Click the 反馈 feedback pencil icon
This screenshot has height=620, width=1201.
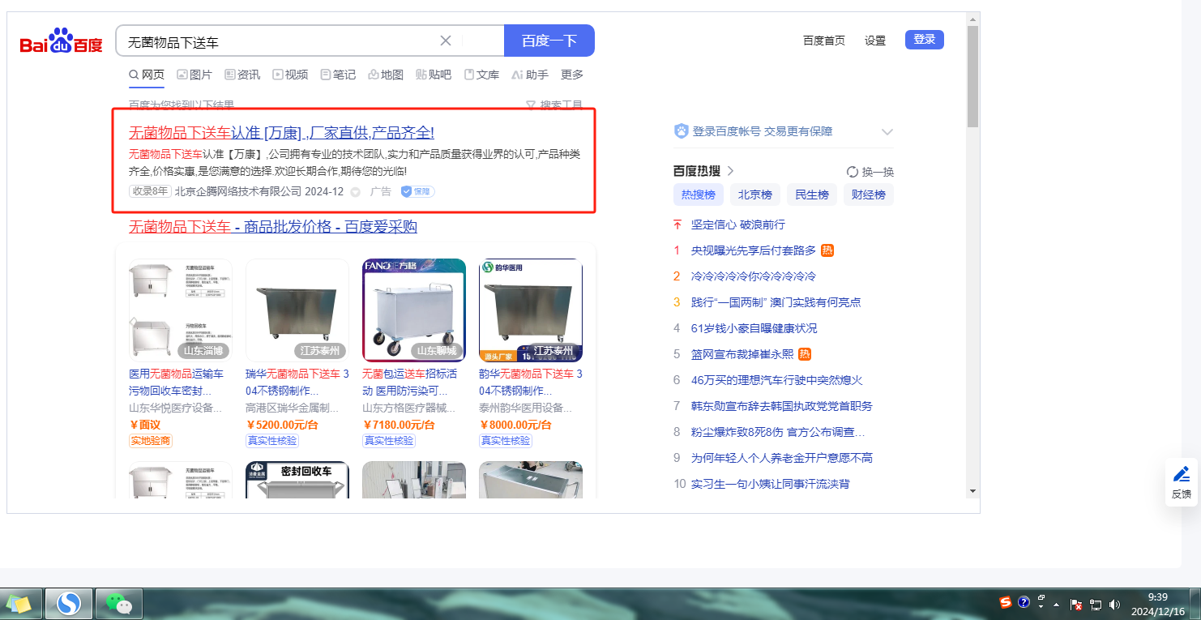[x=1182, y=474]
